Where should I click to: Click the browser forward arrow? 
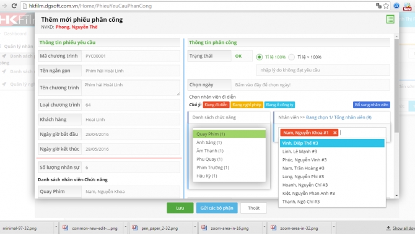pyautogui.click(x=4, y=6)
